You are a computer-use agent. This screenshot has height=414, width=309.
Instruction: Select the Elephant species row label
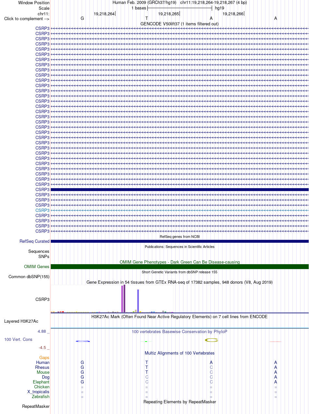point(41,382)
